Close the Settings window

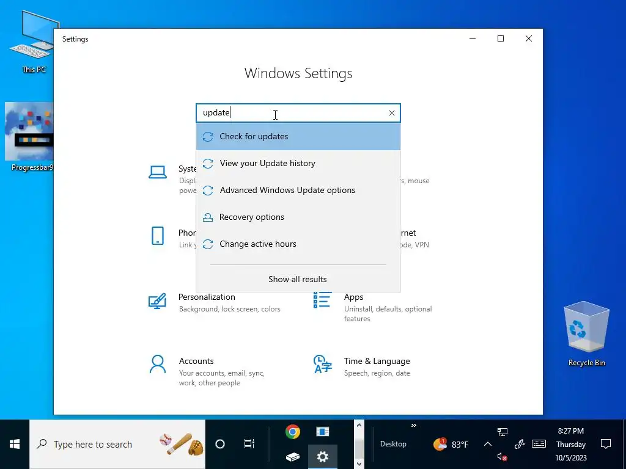point(529,38)
